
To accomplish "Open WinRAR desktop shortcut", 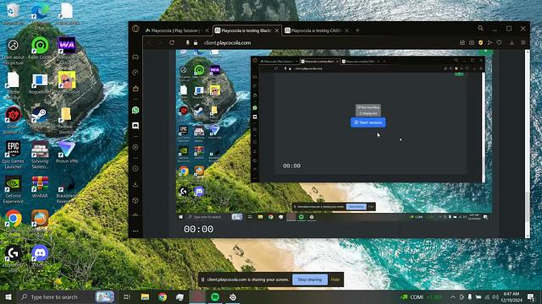I will coord(40,187).
